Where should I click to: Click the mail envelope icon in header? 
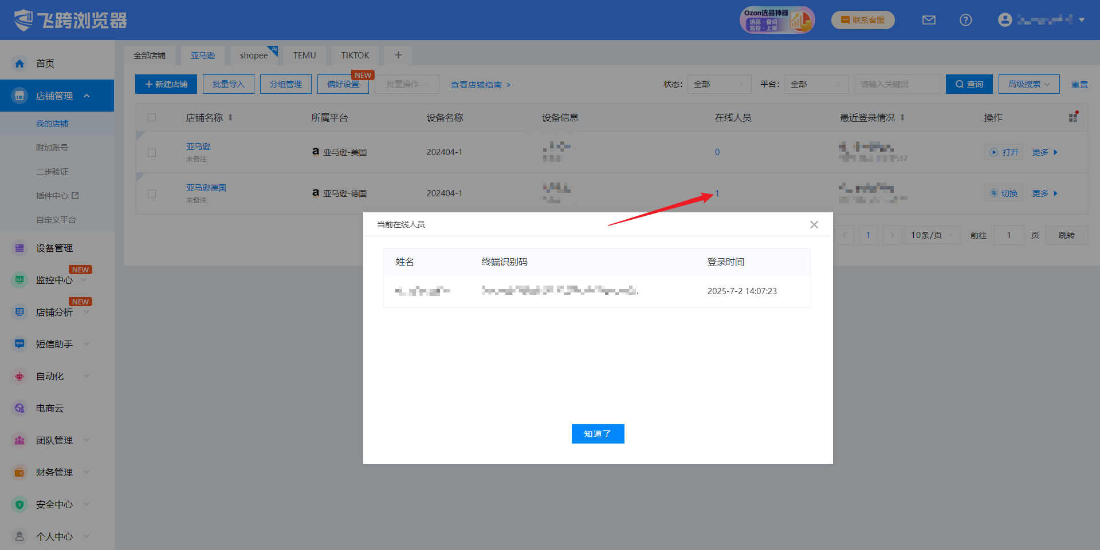(929, 20)
